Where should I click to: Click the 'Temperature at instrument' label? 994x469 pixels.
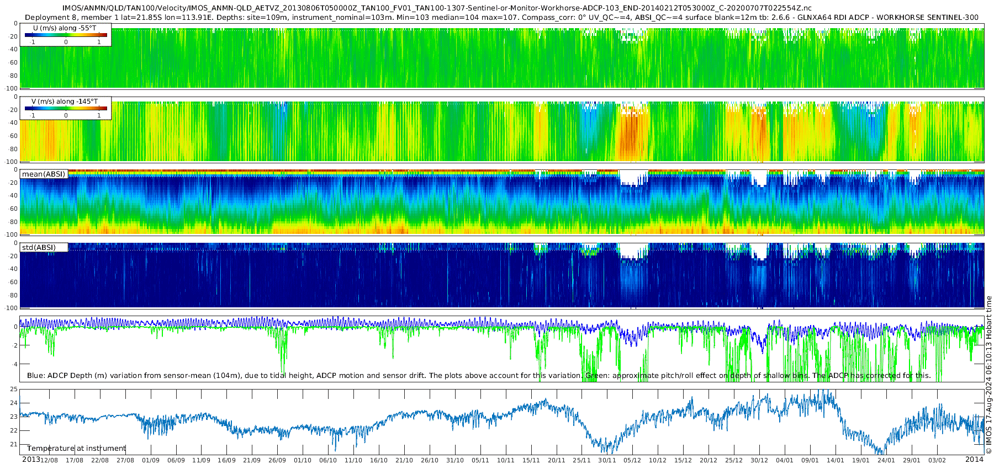[x=77, y=449]
